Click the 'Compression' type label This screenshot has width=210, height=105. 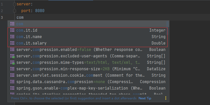(153, 82)
